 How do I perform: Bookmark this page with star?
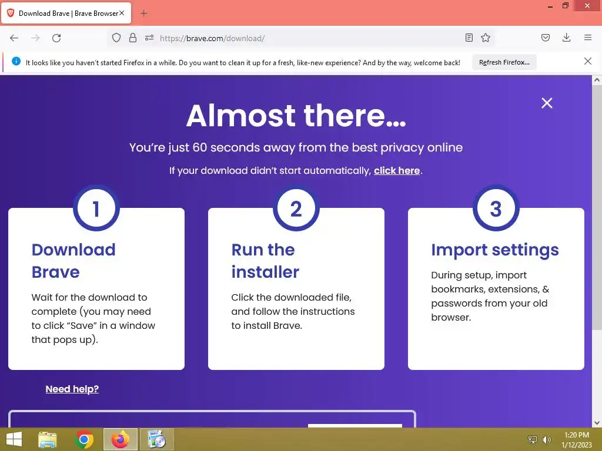click(486, 38)
